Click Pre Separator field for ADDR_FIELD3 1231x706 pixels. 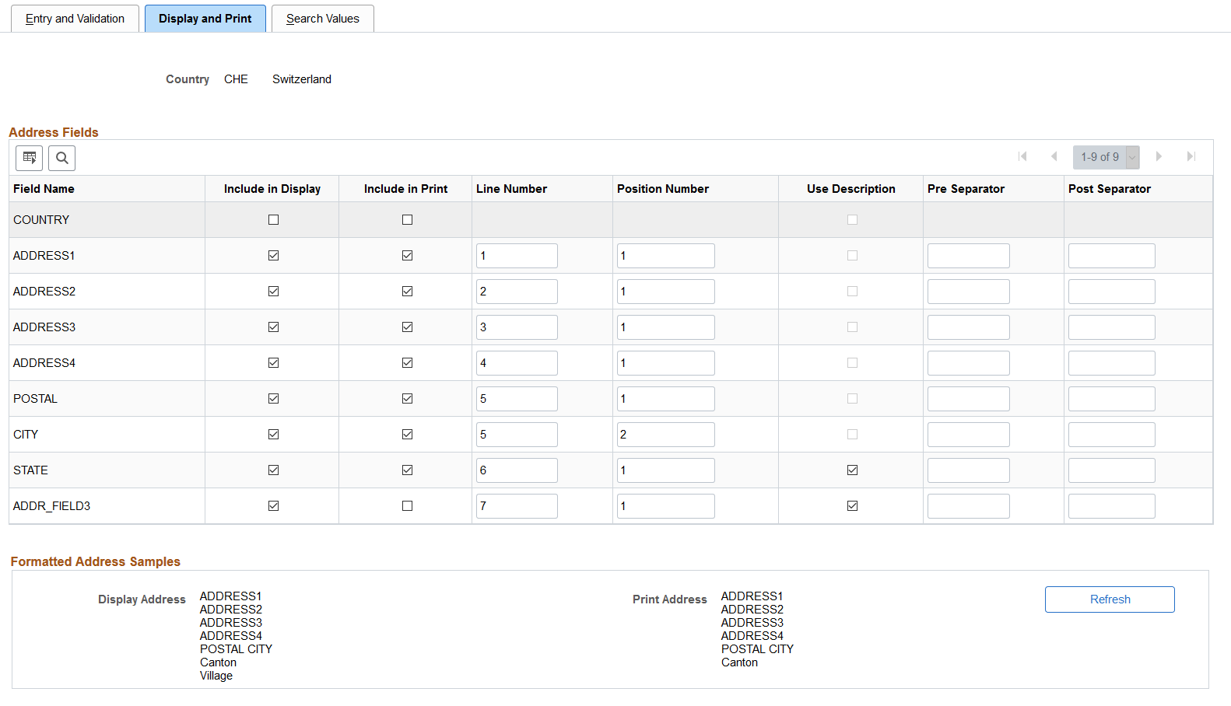[x=969, y=506]
